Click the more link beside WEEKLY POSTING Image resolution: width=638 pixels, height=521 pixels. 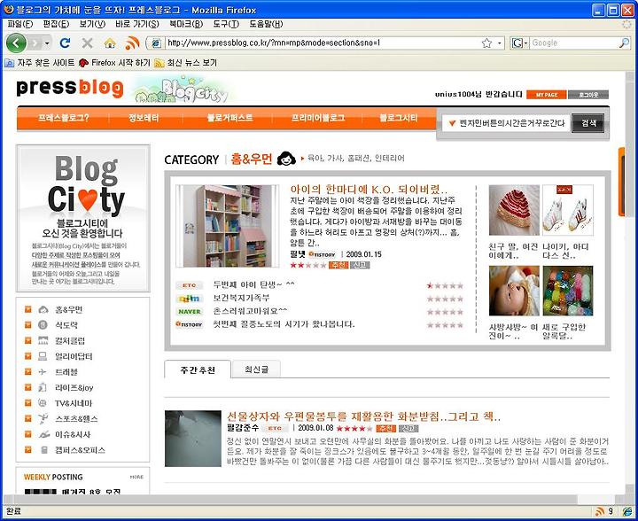[x=136, y=477]
